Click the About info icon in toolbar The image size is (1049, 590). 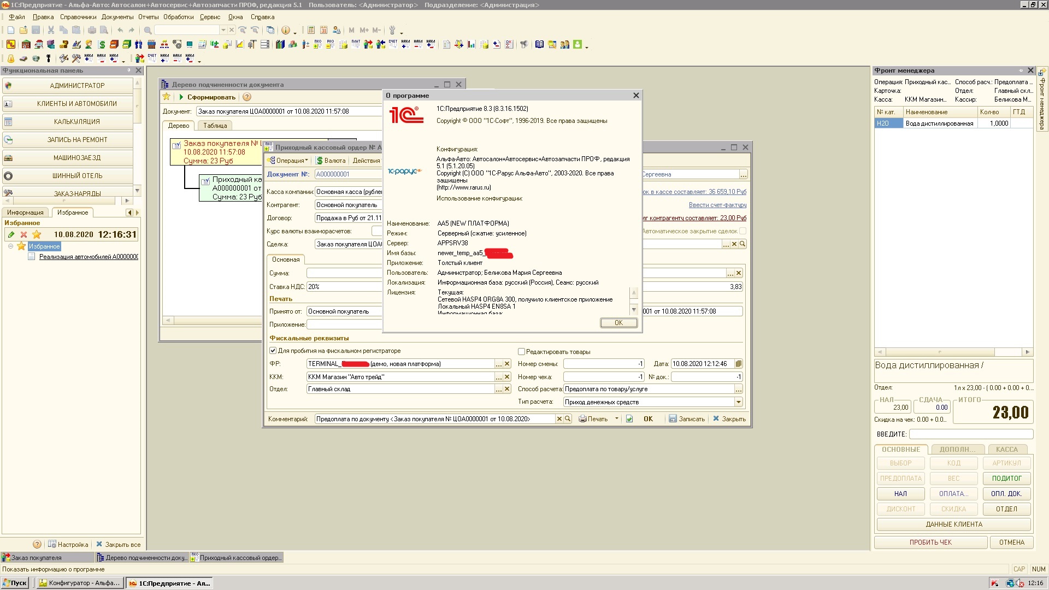point(285,30)
